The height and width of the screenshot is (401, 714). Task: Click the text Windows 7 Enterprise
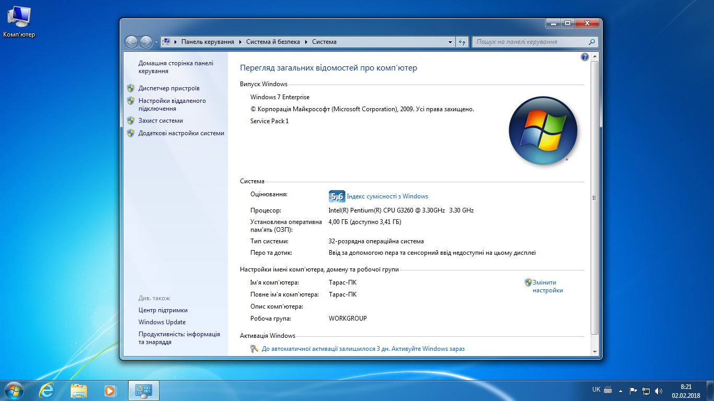pos(280,97)
